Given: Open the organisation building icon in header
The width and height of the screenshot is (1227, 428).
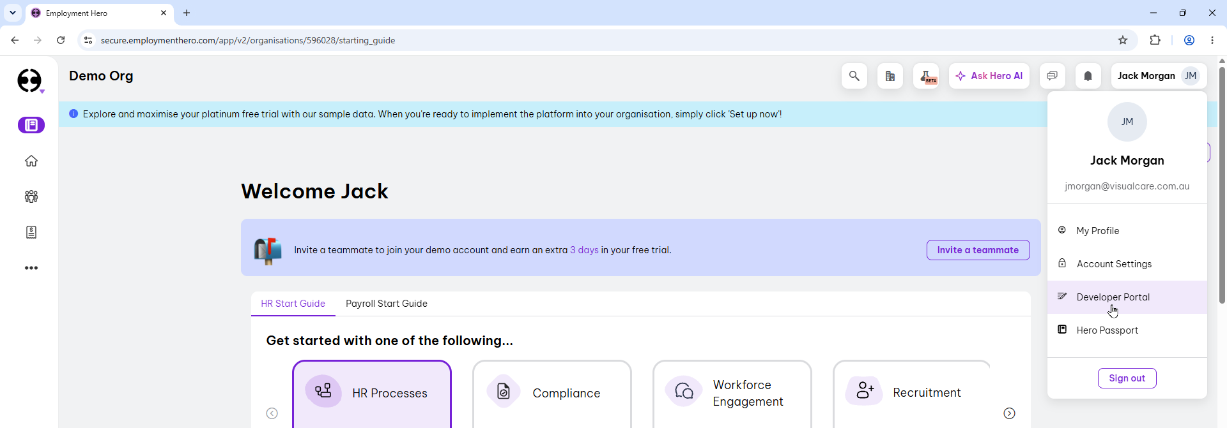Looking at the screenshot, I should click(x=890, y=76).
